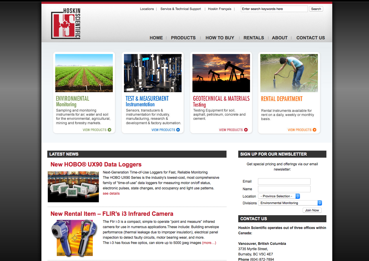Open the farm field Environmental thumbnail
Image resolution: width=369 pixels, height=261 pixels.
(x=84, y=73)
